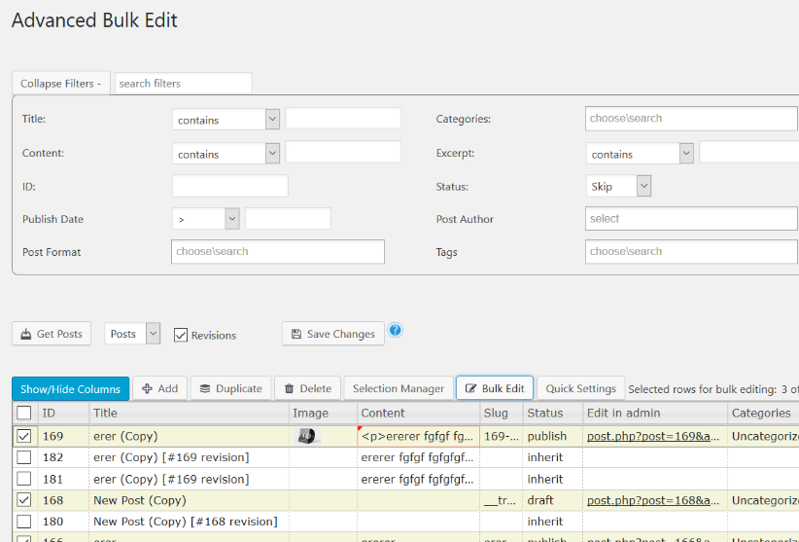The width and height of the screenshot is (799, 542).
Task: Toggle the Revisions checkbox
Action: tap(180, 335)
